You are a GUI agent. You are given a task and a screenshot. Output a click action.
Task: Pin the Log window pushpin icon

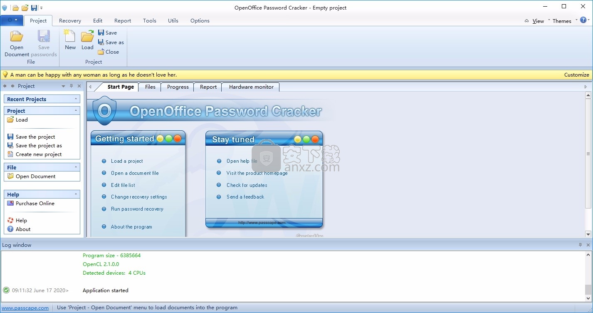[x=581, y=245]
